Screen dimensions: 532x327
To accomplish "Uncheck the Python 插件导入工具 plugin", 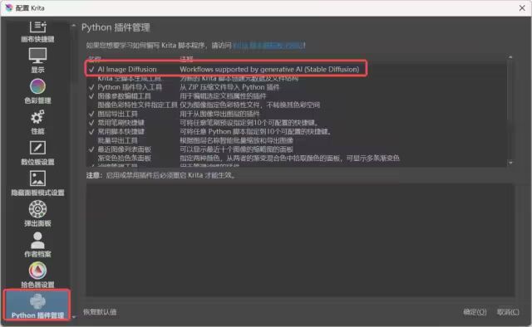I will (91, 87).
